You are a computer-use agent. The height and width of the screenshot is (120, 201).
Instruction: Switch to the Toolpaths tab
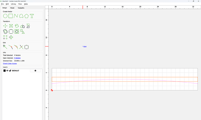(x=21, y=8)
